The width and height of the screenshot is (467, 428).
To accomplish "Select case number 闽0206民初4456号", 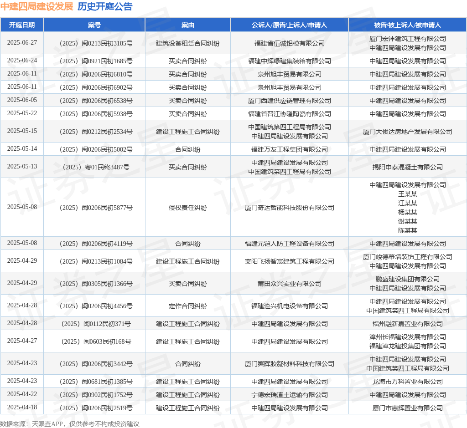I will click(96, 306).
